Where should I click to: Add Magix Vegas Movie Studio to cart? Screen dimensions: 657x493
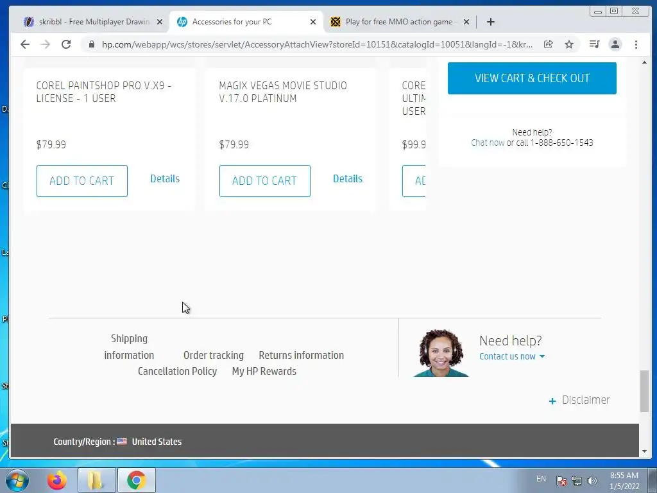point(265,180)
